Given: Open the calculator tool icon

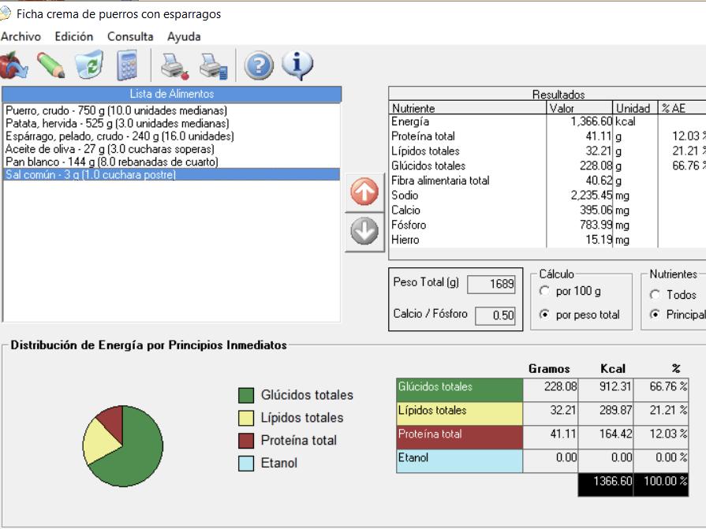Looking at the screenshot, I should (x=127, y=66).
